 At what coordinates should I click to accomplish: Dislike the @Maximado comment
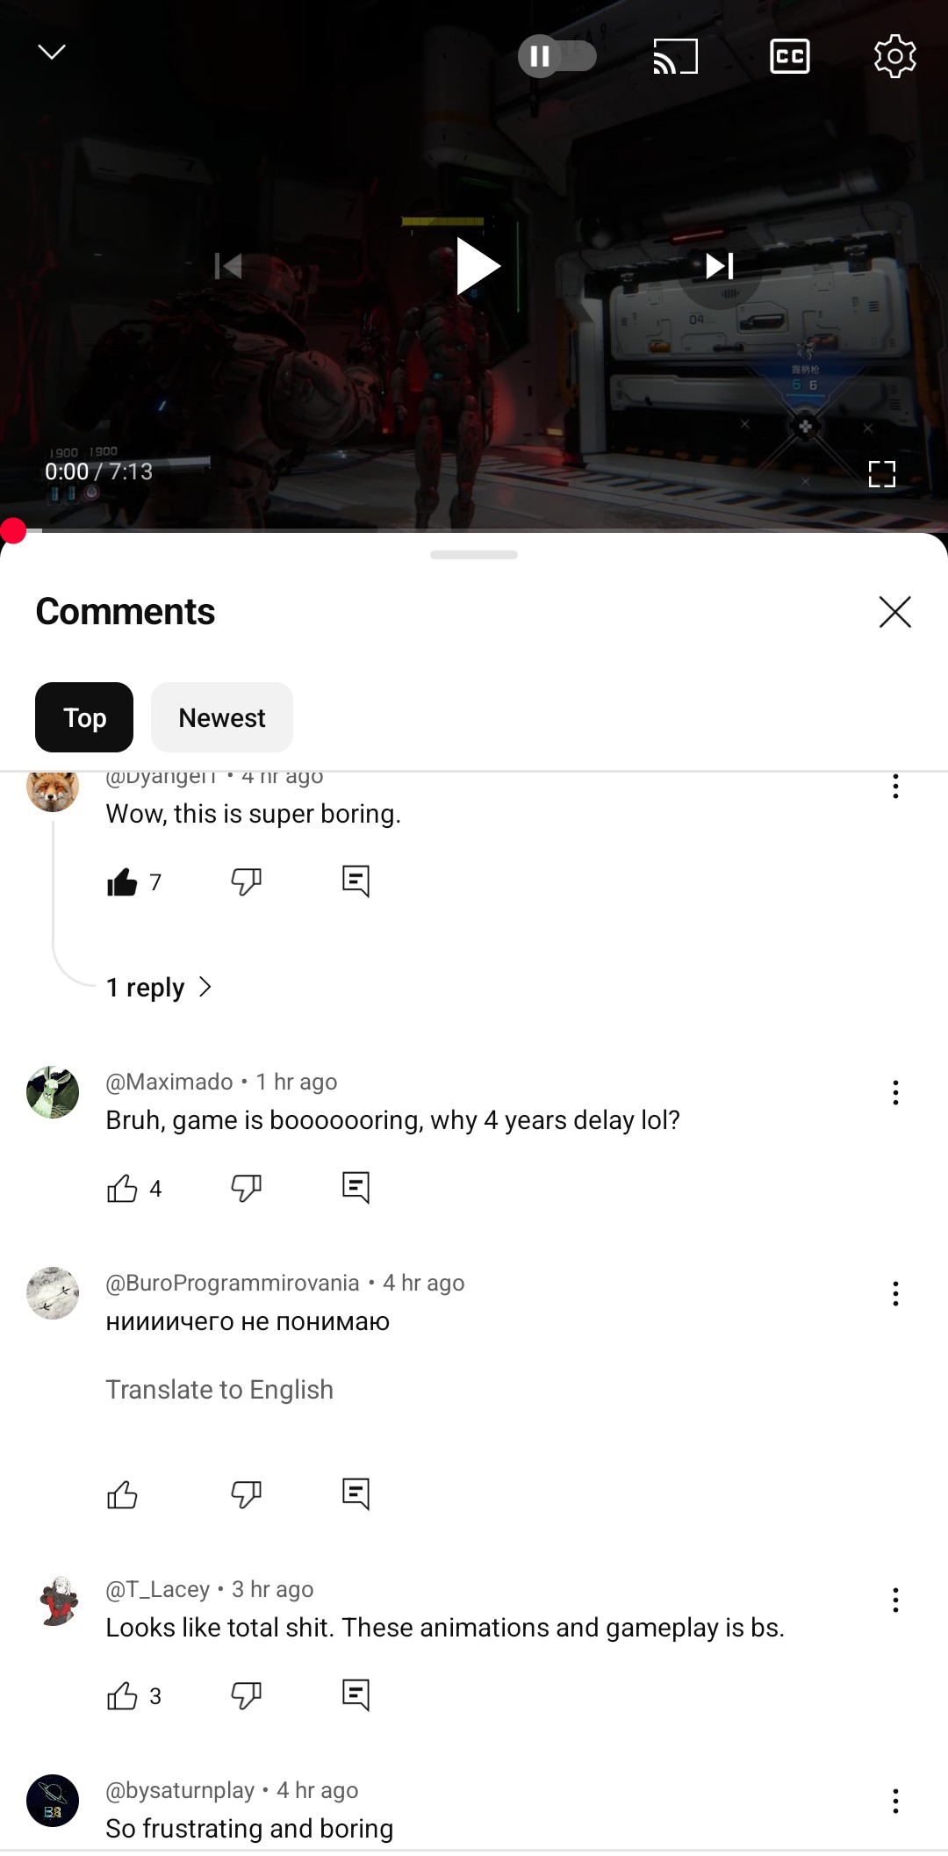[247, 1188]
